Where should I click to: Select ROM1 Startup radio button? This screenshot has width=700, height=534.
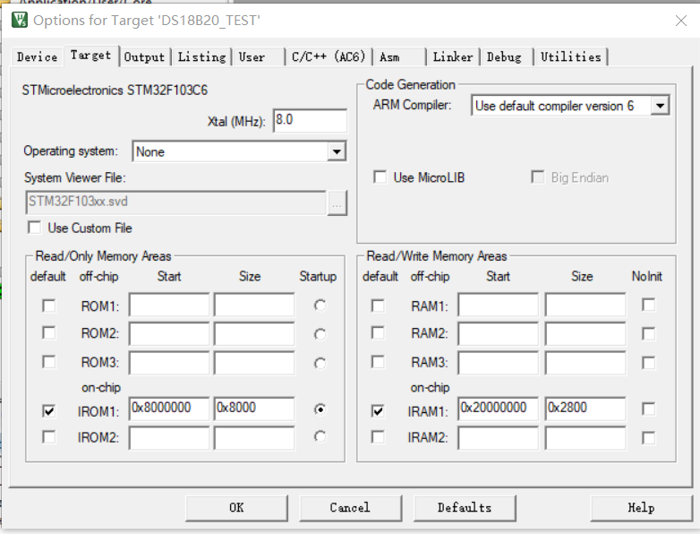(320, 306)
